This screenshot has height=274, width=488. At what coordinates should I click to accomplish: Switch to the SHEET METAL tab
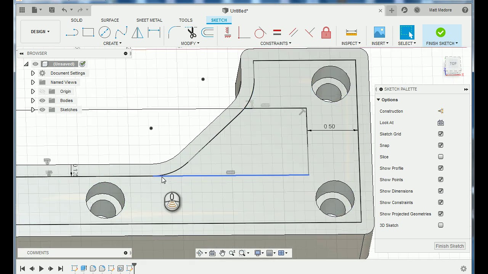(x=149, y=20)
